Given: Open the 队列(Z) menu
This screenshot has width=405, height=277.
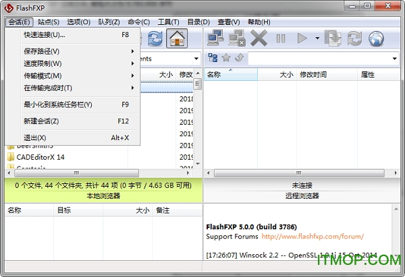Looking at the screenshot, I should click(x=109, y=22).
